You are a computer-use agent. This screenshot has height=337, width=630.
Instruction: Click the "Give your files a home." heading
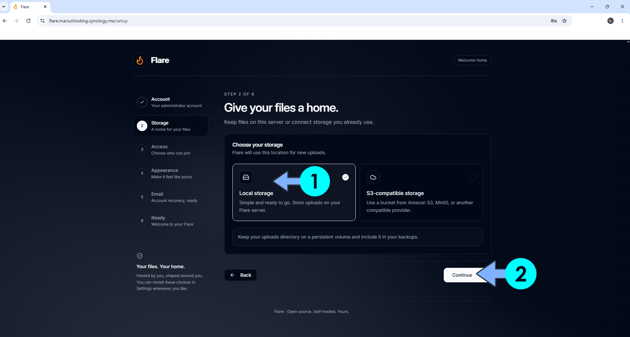pos(281,108)
